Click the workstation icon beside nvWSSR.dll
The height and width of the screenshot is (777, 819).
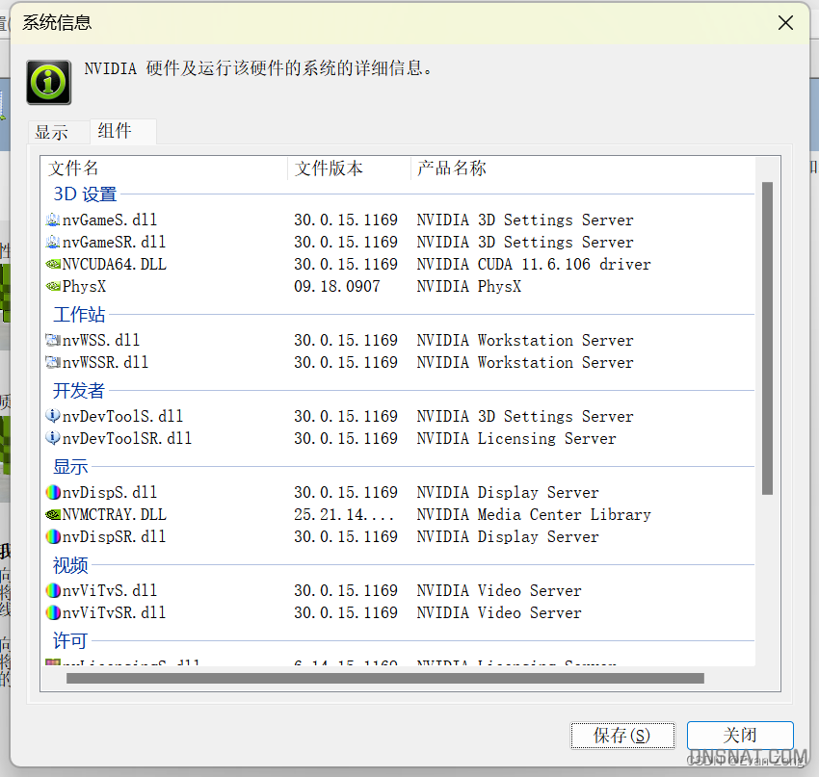pos(53,362)
